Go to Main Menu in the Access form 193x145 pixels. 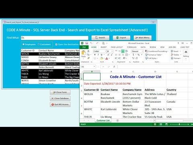[143, 38]
